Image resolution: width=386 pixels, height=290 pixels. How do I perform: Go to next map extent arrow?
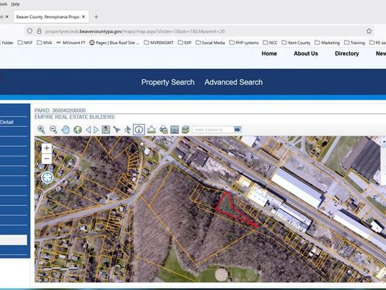click(x=96, y=129)
